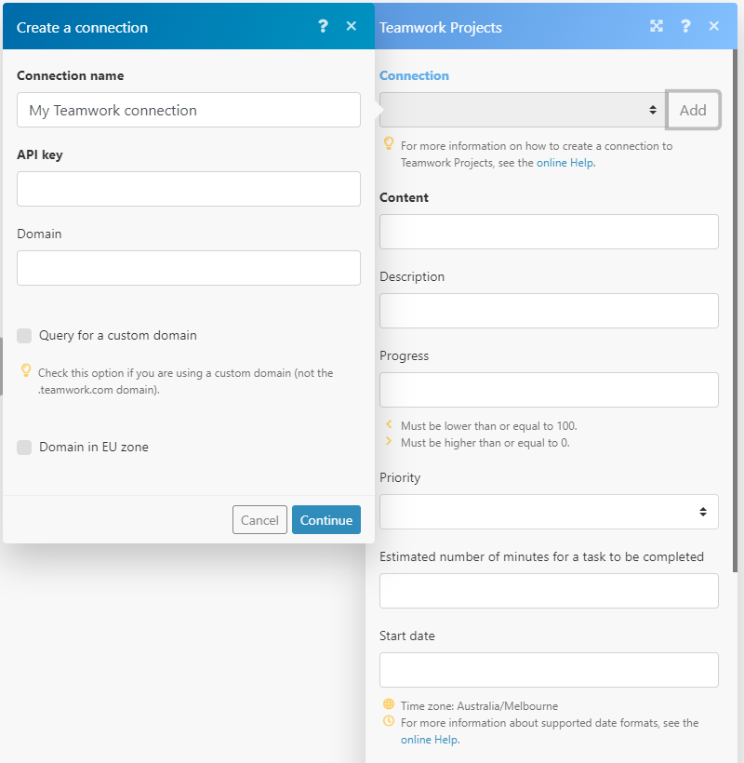Click Add to add a connection

point(693,110)
